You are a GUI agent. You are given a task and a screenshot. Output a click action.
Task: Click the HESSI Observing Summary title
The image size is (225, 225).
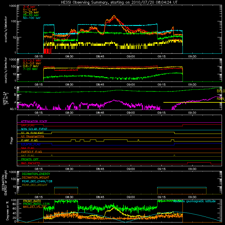[119, 2]
